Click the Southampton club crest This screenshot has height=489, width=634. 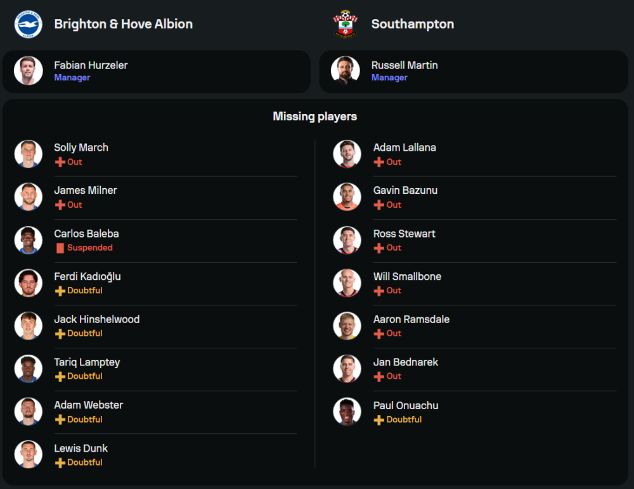pyautogui.click(x=346, y=24)
